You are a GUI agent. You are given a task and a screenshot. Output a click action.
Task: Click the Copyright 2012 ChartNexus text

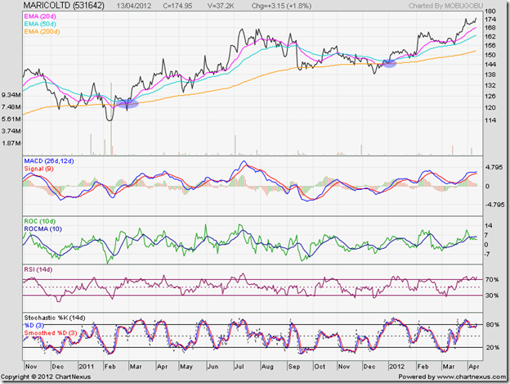(57, 375)
